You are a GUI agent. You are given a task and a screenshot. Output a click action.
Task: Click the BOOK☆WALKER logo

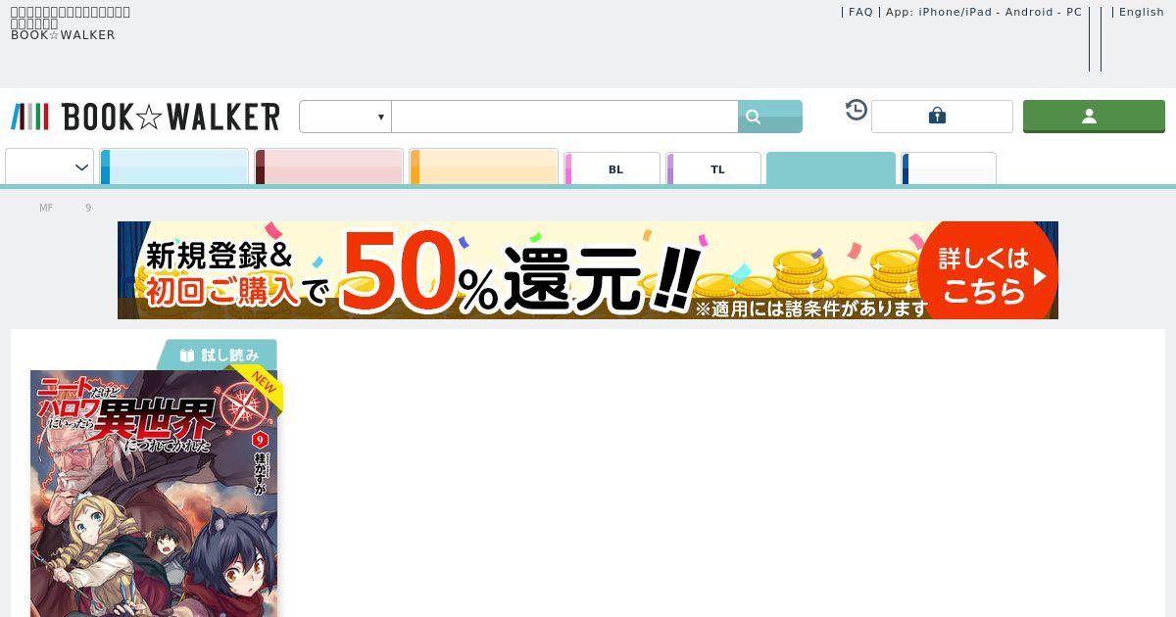pos(145,117)
